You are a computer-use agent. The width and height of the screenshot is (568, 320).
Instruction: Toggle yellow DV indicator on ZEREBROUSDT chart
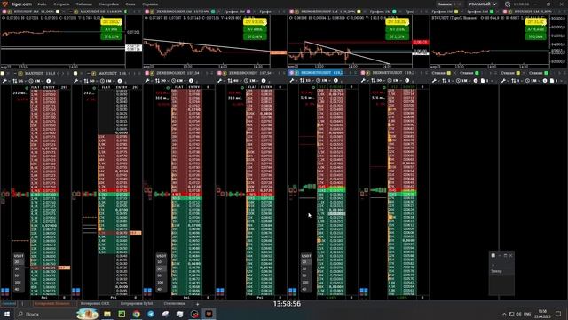coord(255,22)
